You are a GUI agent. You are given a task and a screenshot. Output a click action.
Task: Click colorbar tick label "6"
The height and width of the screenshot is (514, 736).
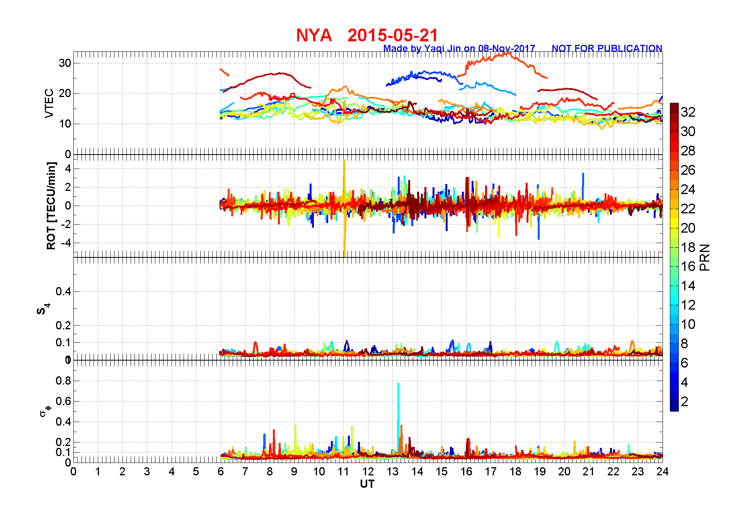(685, 363)
